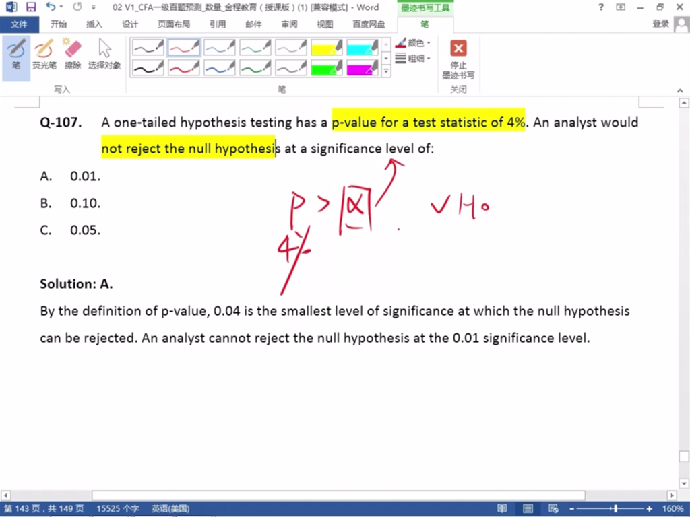Save the document via quick access toolbar
Viewport: 690px width, 517px height.
31,7
